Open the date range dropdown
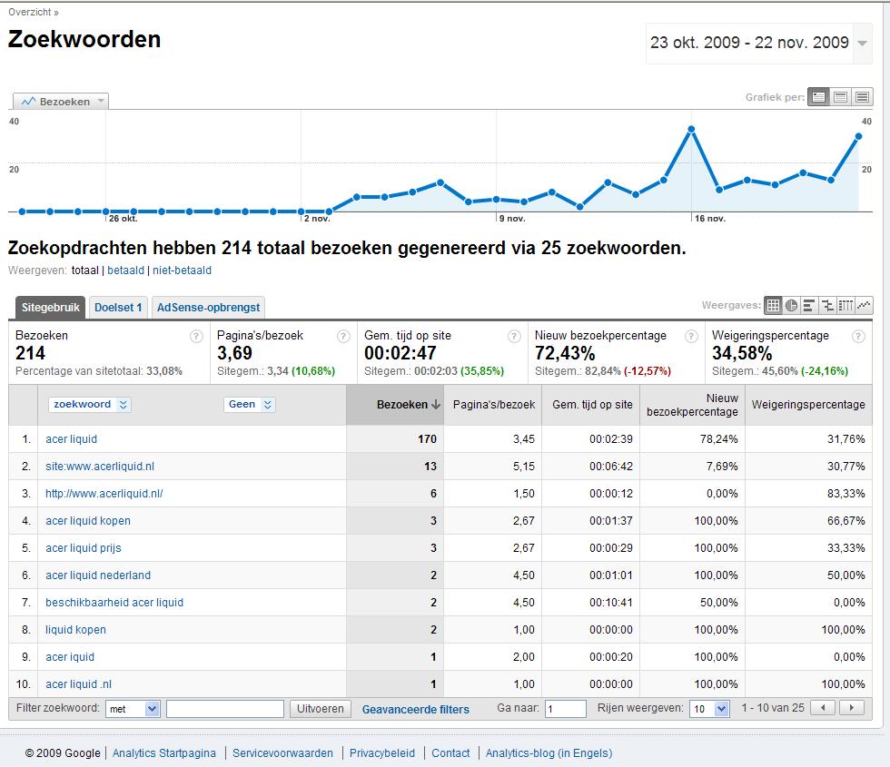Viewport: 890px width, 767px height. click(862, 44)
